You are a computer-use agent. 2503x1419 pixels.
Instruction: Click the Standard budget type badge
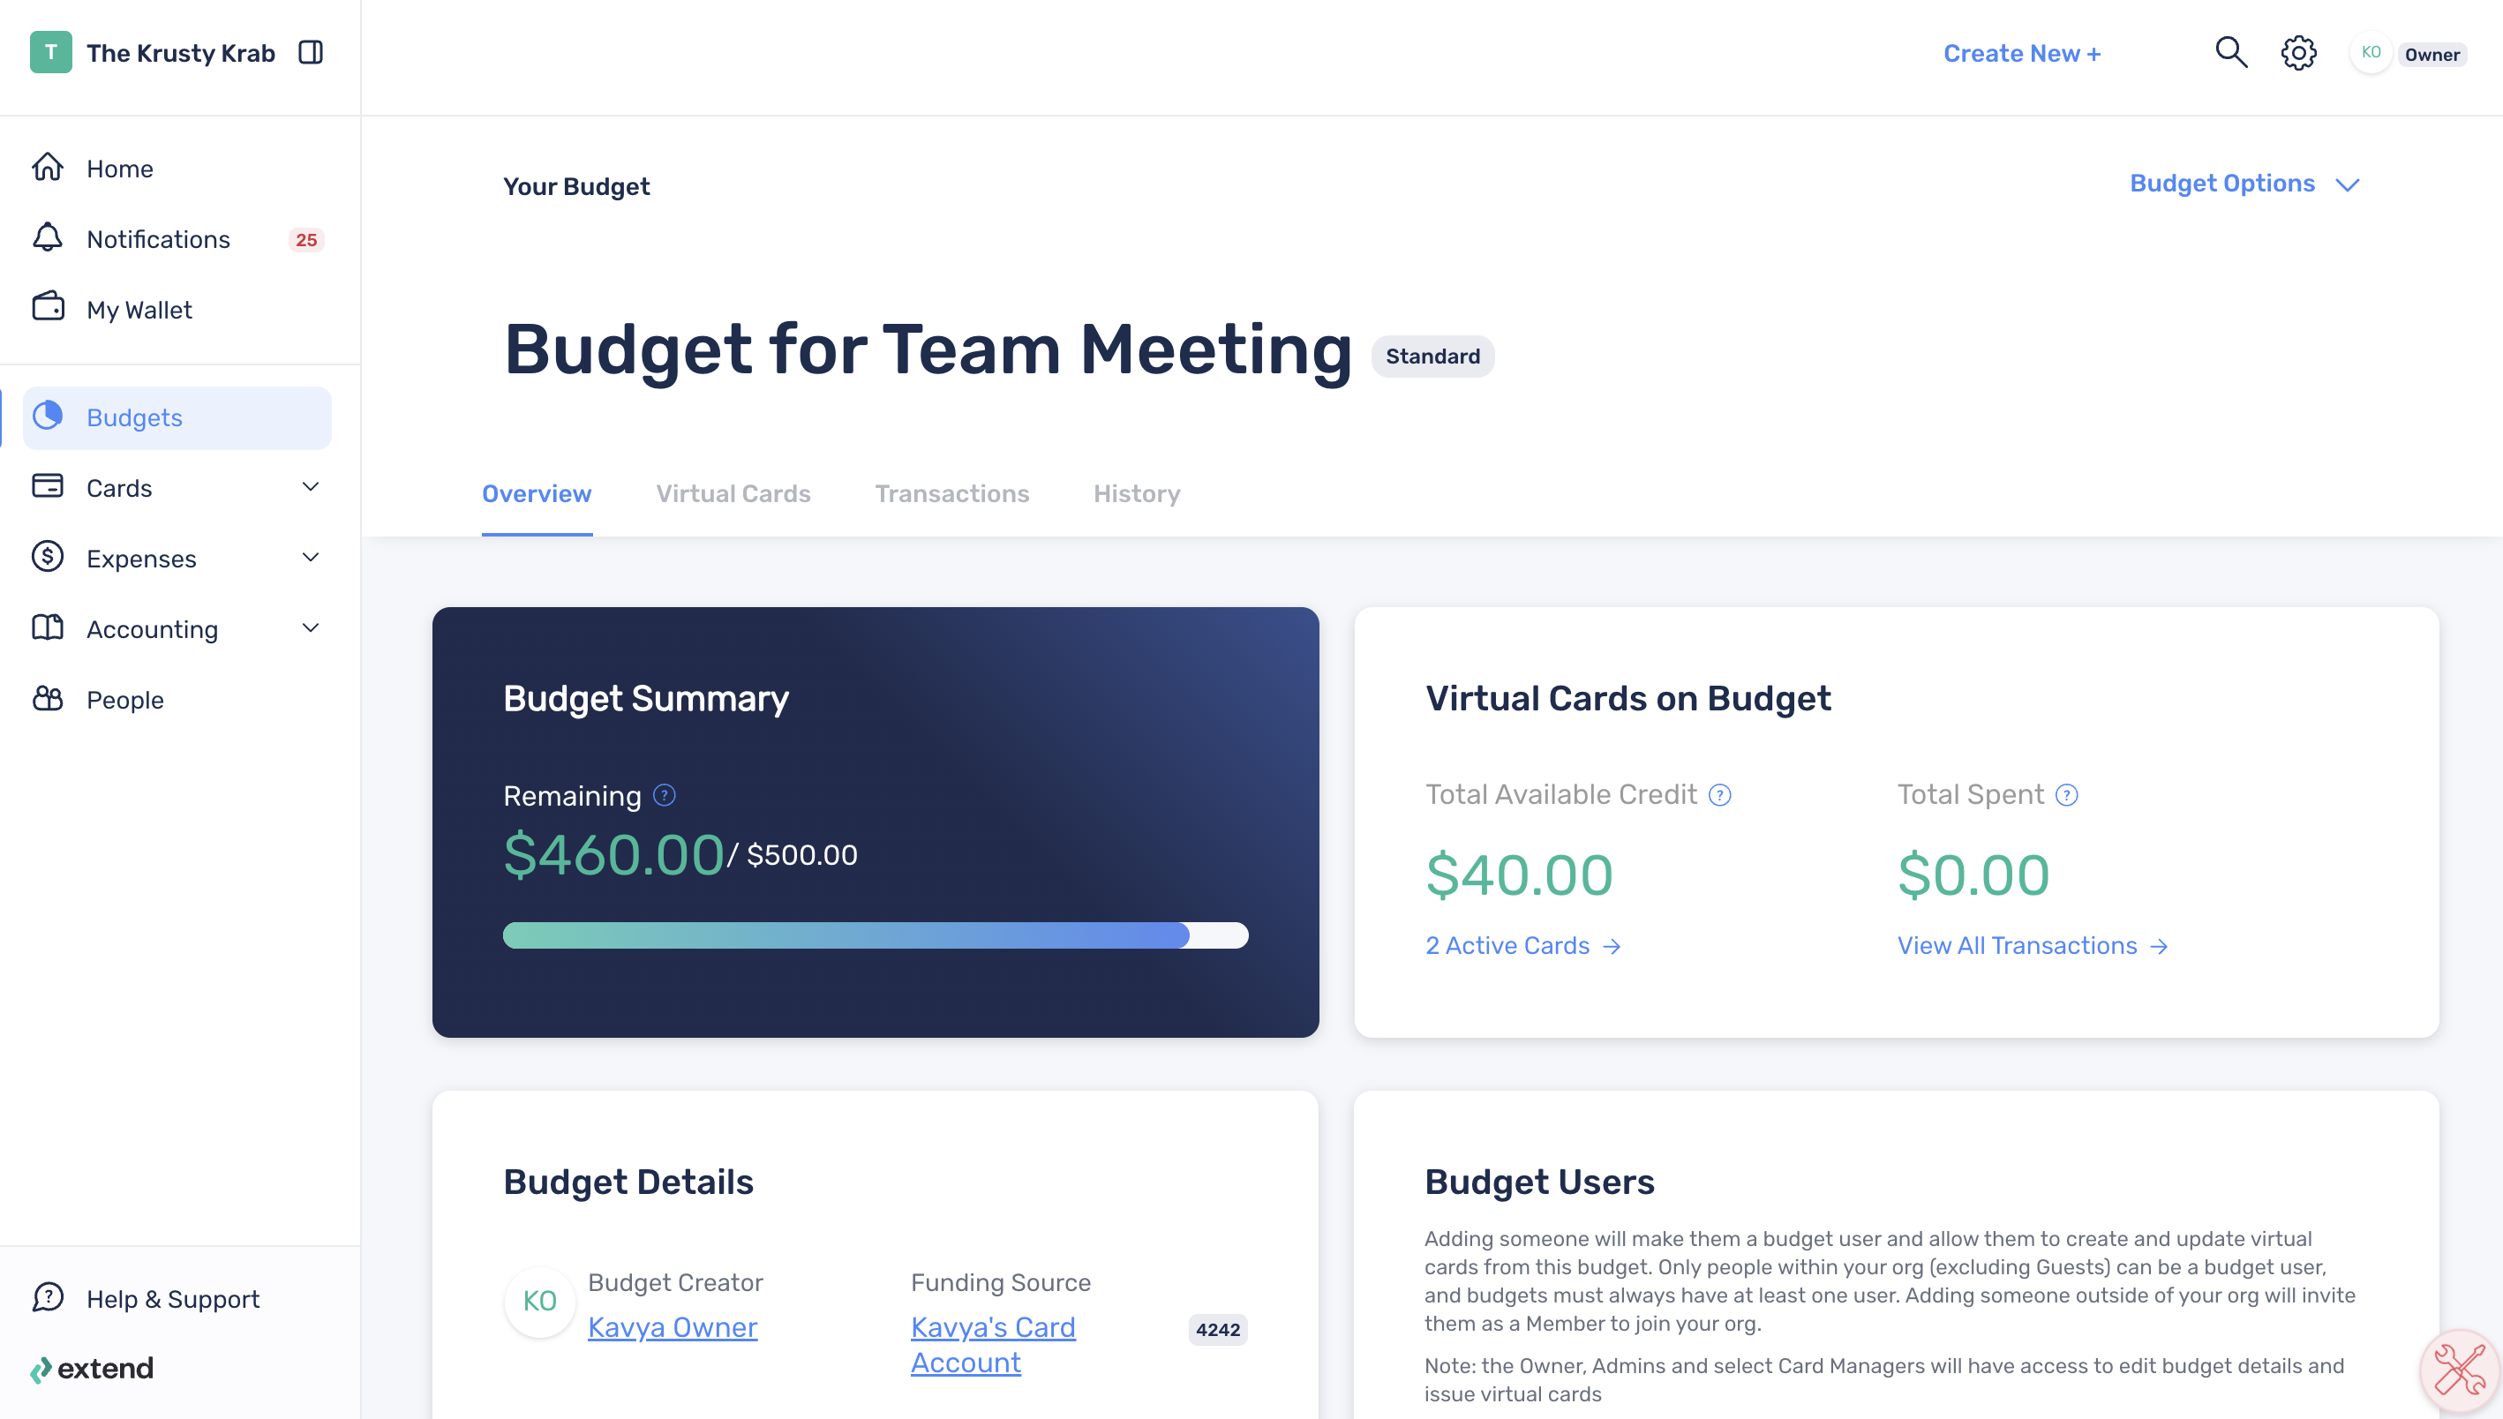coord(1432,357)
